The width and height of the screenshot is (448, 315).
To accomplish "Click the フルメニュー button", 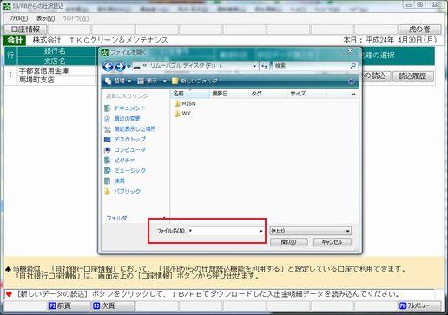I will click(419, 305).
